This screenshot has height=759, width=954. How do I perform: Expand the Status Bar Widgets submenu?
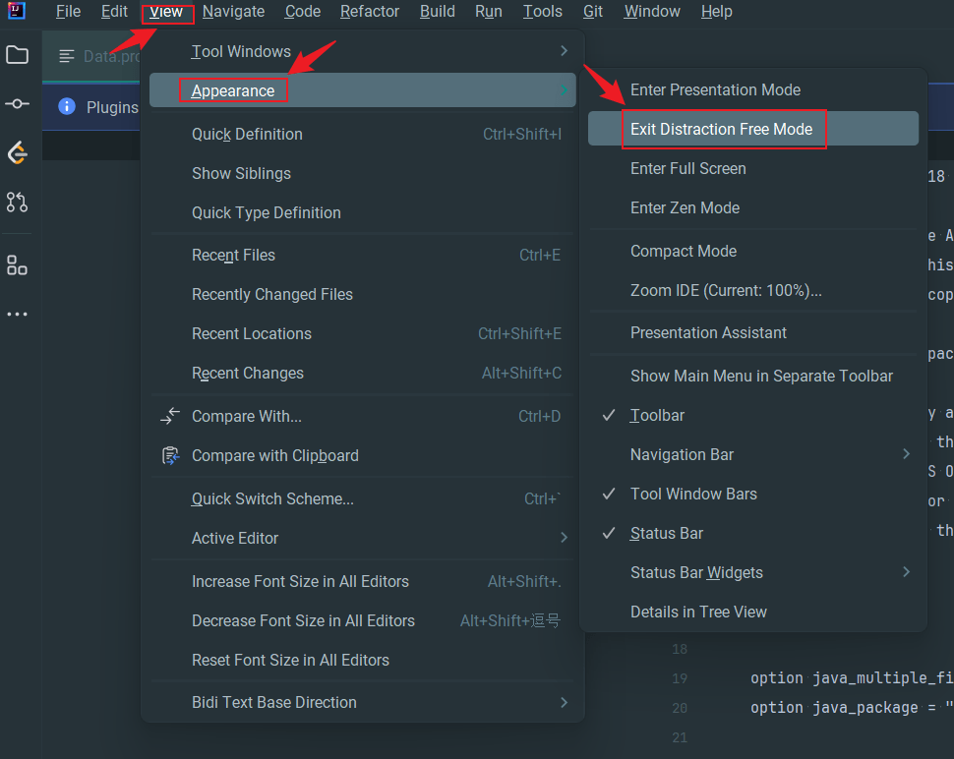click(696, 573)
